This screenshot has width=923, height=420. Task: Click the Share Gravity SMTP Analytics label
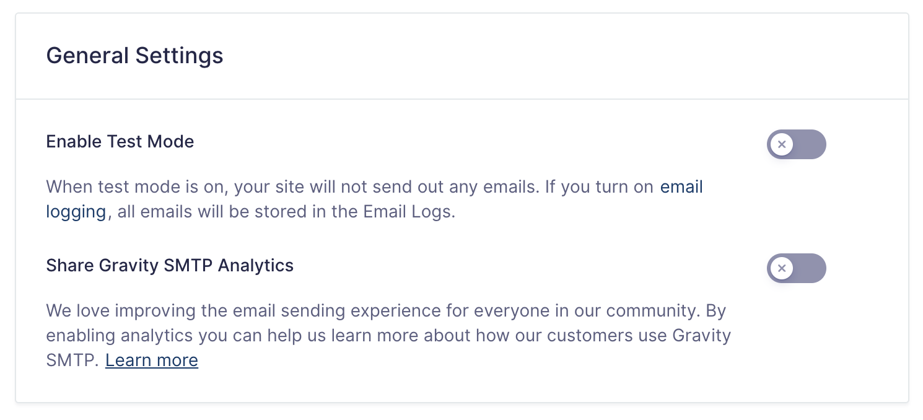[170, 266]
